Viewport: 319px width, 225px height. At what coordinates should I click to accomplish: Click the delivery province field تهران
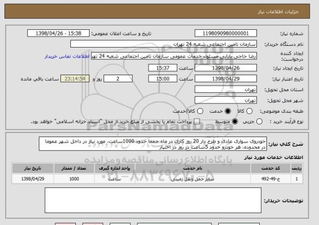(225, 90)
